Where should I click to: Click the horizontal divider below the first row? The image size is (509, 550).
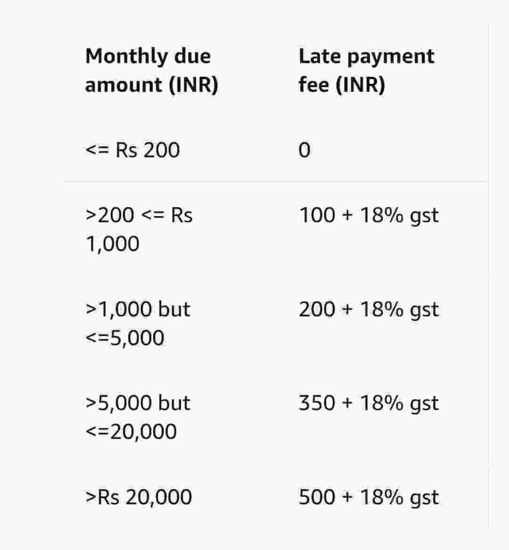(275, 182)
